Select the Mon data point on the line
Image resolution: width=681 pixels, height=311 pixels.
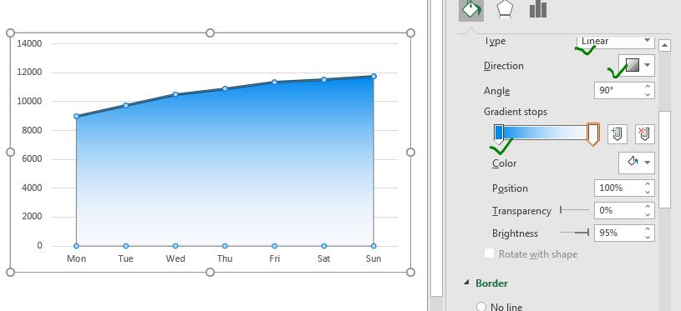(x=76, y=116)
